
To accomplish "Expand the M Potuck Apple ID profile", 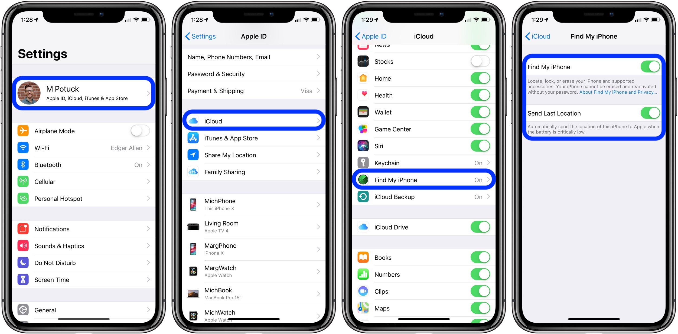I will tap(85, 91).
